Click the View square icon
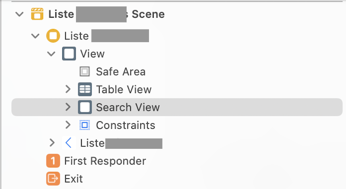This screenshot has height=189, width=346. 69,53
